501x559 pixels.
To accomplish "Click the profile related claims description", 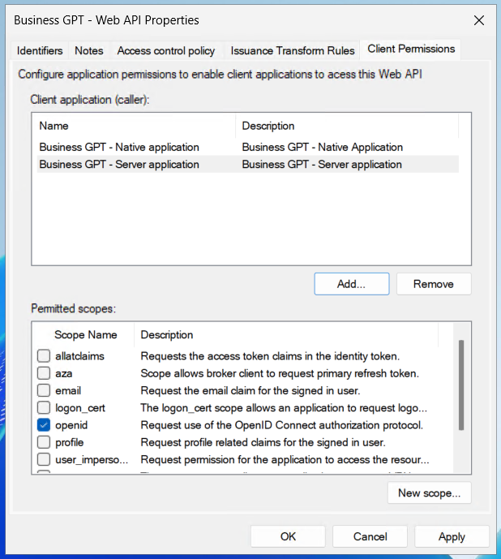I will pos(263,442).
